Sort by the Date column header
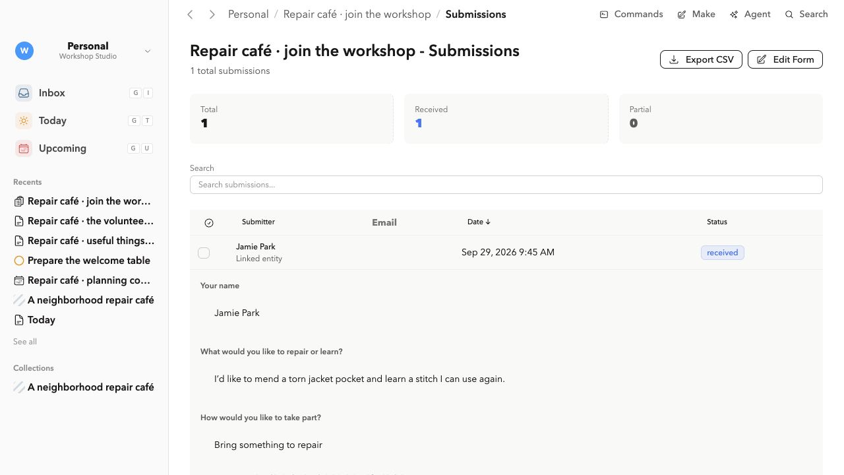The image size is (844, 475). [x=479, y=222]
